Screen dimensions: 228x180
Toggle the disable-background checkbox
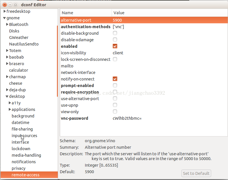click(115, 33)
